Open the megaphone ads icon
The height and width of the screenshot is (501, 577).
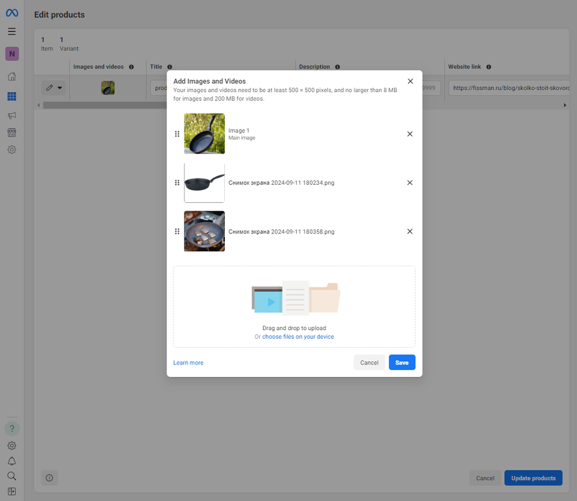pyautogui.click(x=12, y=115)
